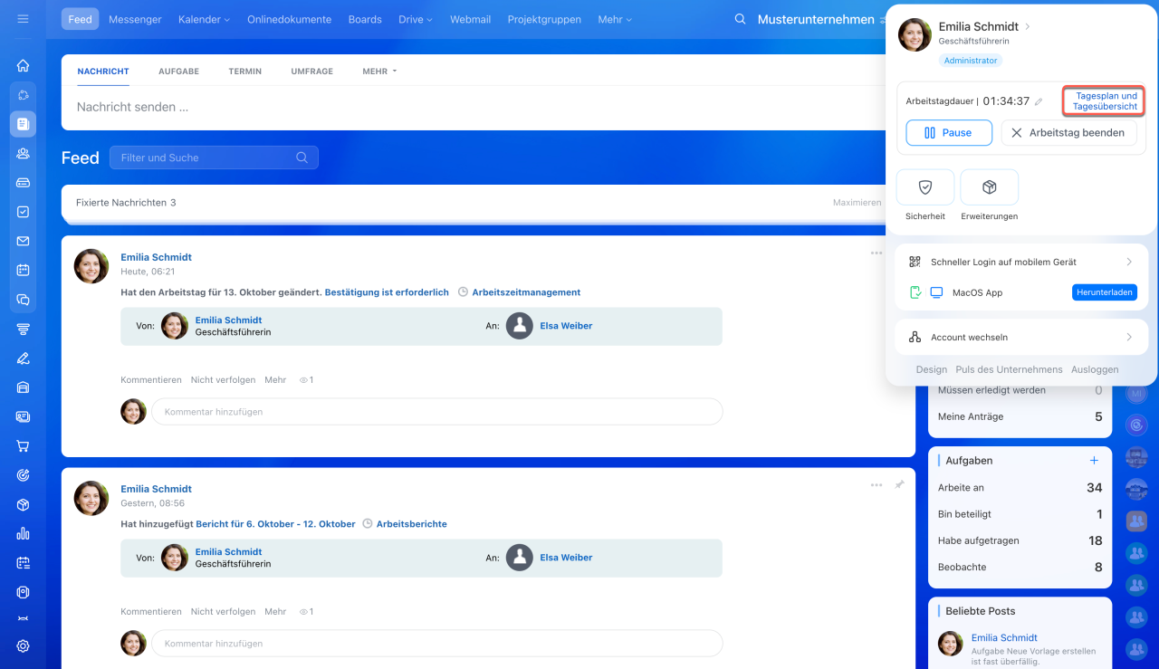Open Tagesplan und Tagesübersicht link
The height and width of the screenshot is (669, 1159).
click(x=1104, y=100)
